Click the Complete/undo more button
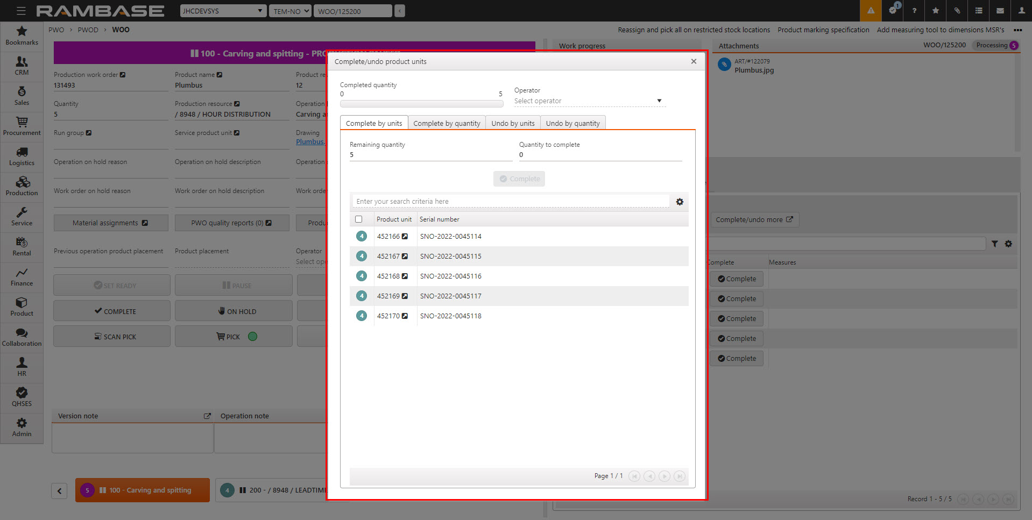The width and height of the screenshot is (1032, 520). (x=754, y=219)
